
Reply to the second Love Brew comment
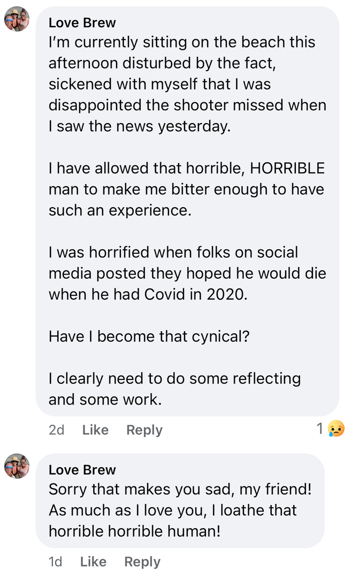tap(141, 561)
